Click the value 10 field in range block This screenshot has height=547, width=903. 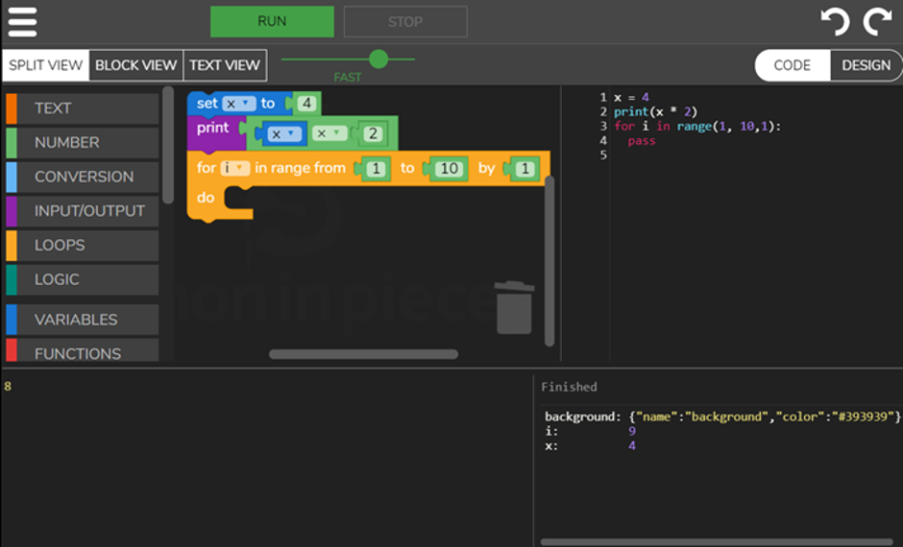coord(449,169)
